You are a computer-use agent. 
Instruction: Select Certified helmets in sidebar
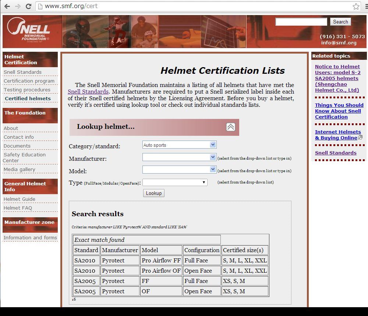pos(28,99)
